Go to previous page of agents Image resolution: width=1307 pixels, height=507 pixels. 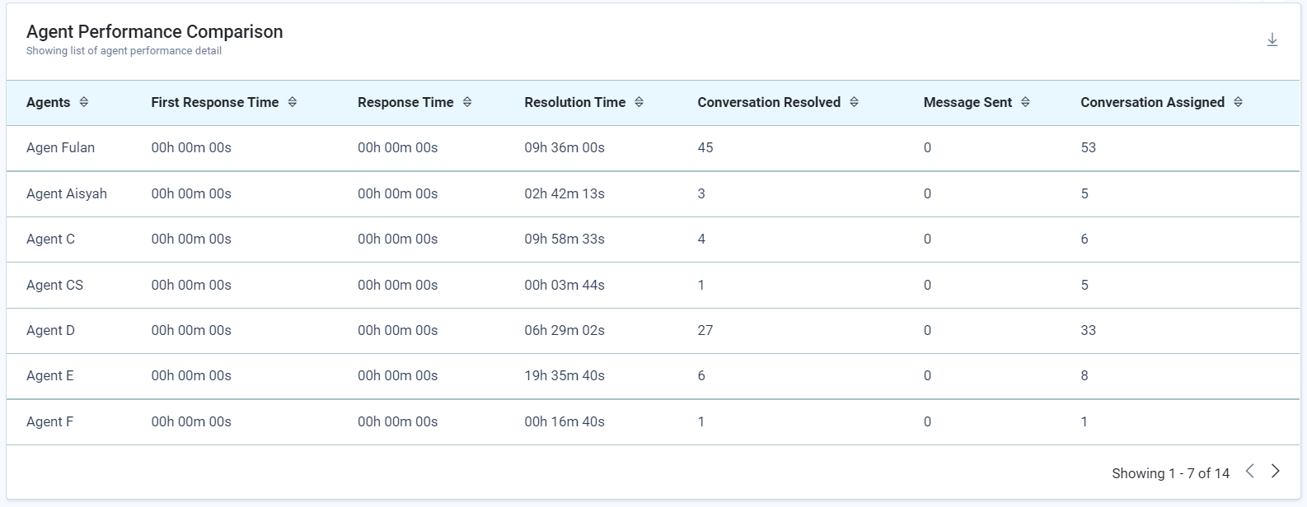(1250, 471)
